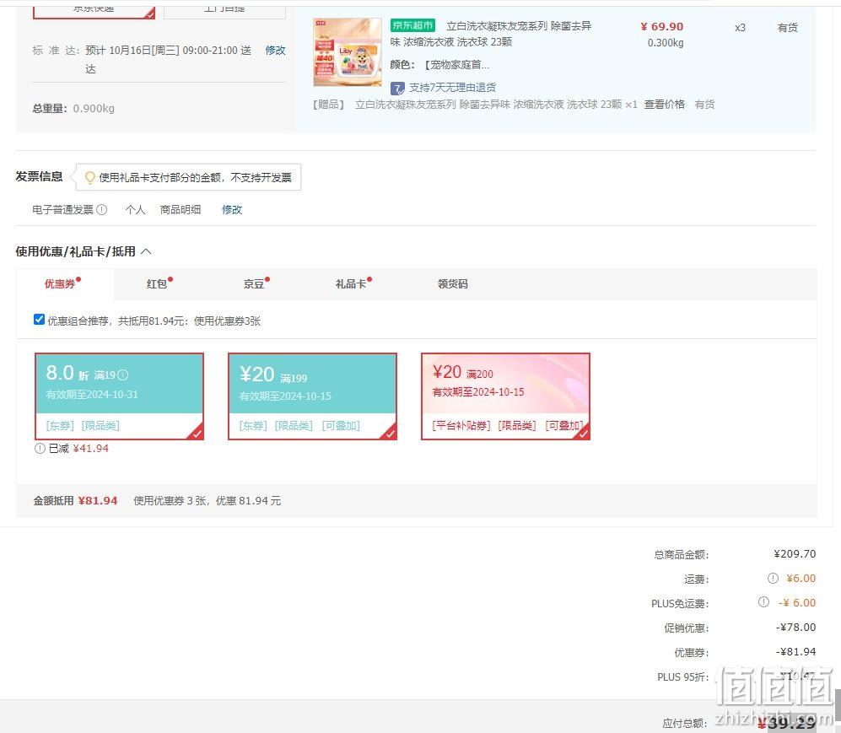Click the 颜色 product option text
This screenshot has height=733, width=841.
pyautogui.click(x=439, y=65)
